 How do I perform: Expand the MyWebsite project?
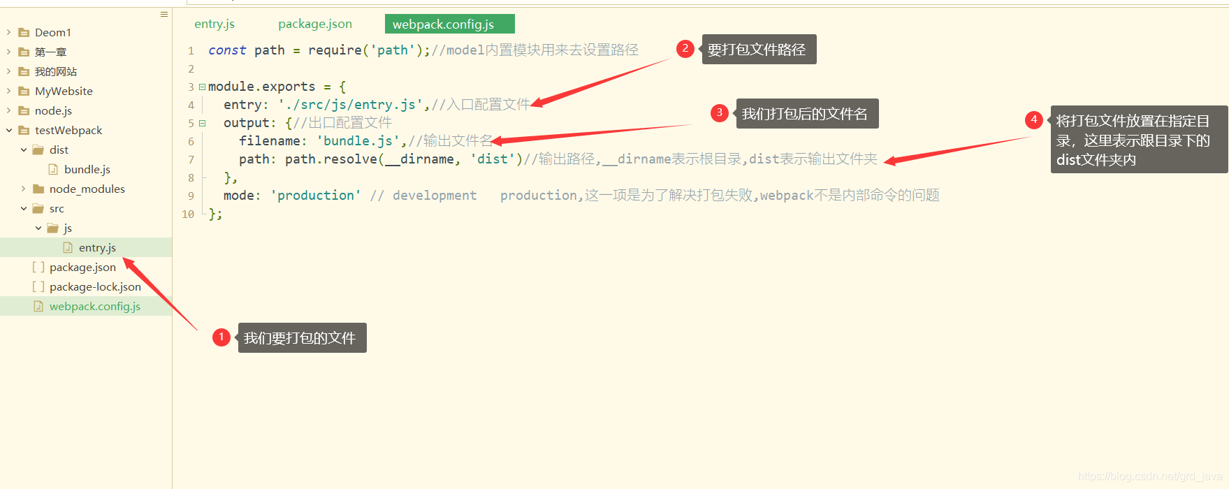(8, 91)
